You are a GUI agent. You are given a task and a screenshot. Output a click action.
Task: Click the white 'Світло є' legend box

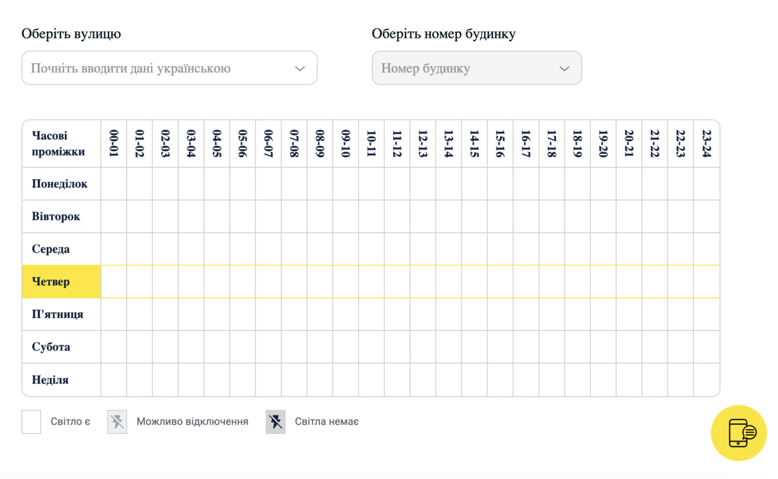pyautogui.click(x=31, y=422)
